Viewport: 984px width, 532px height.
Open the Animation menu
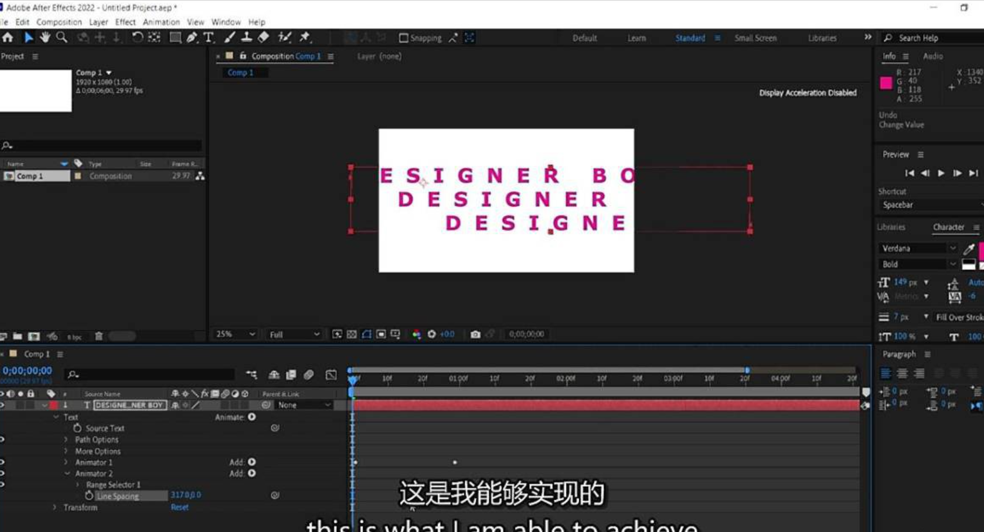click(161, 22)
